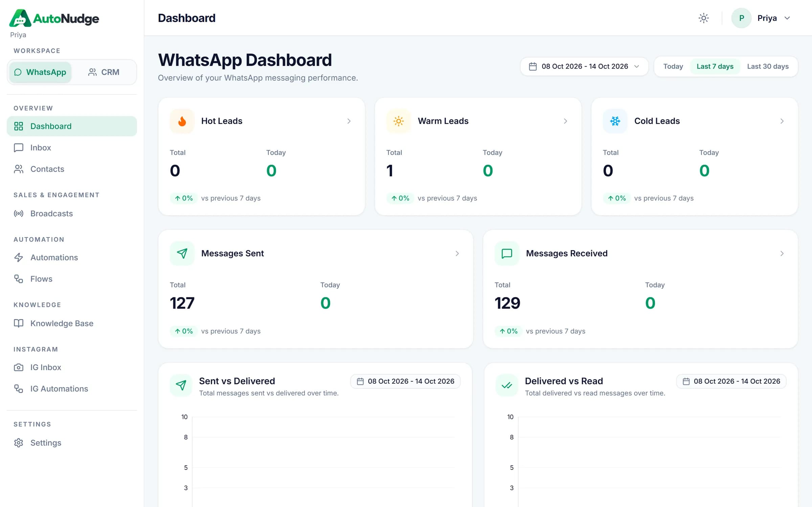This screenshot has width=812, height=507.
Task: Open the Priya user menu chevron
Action: tap(787, 18)
